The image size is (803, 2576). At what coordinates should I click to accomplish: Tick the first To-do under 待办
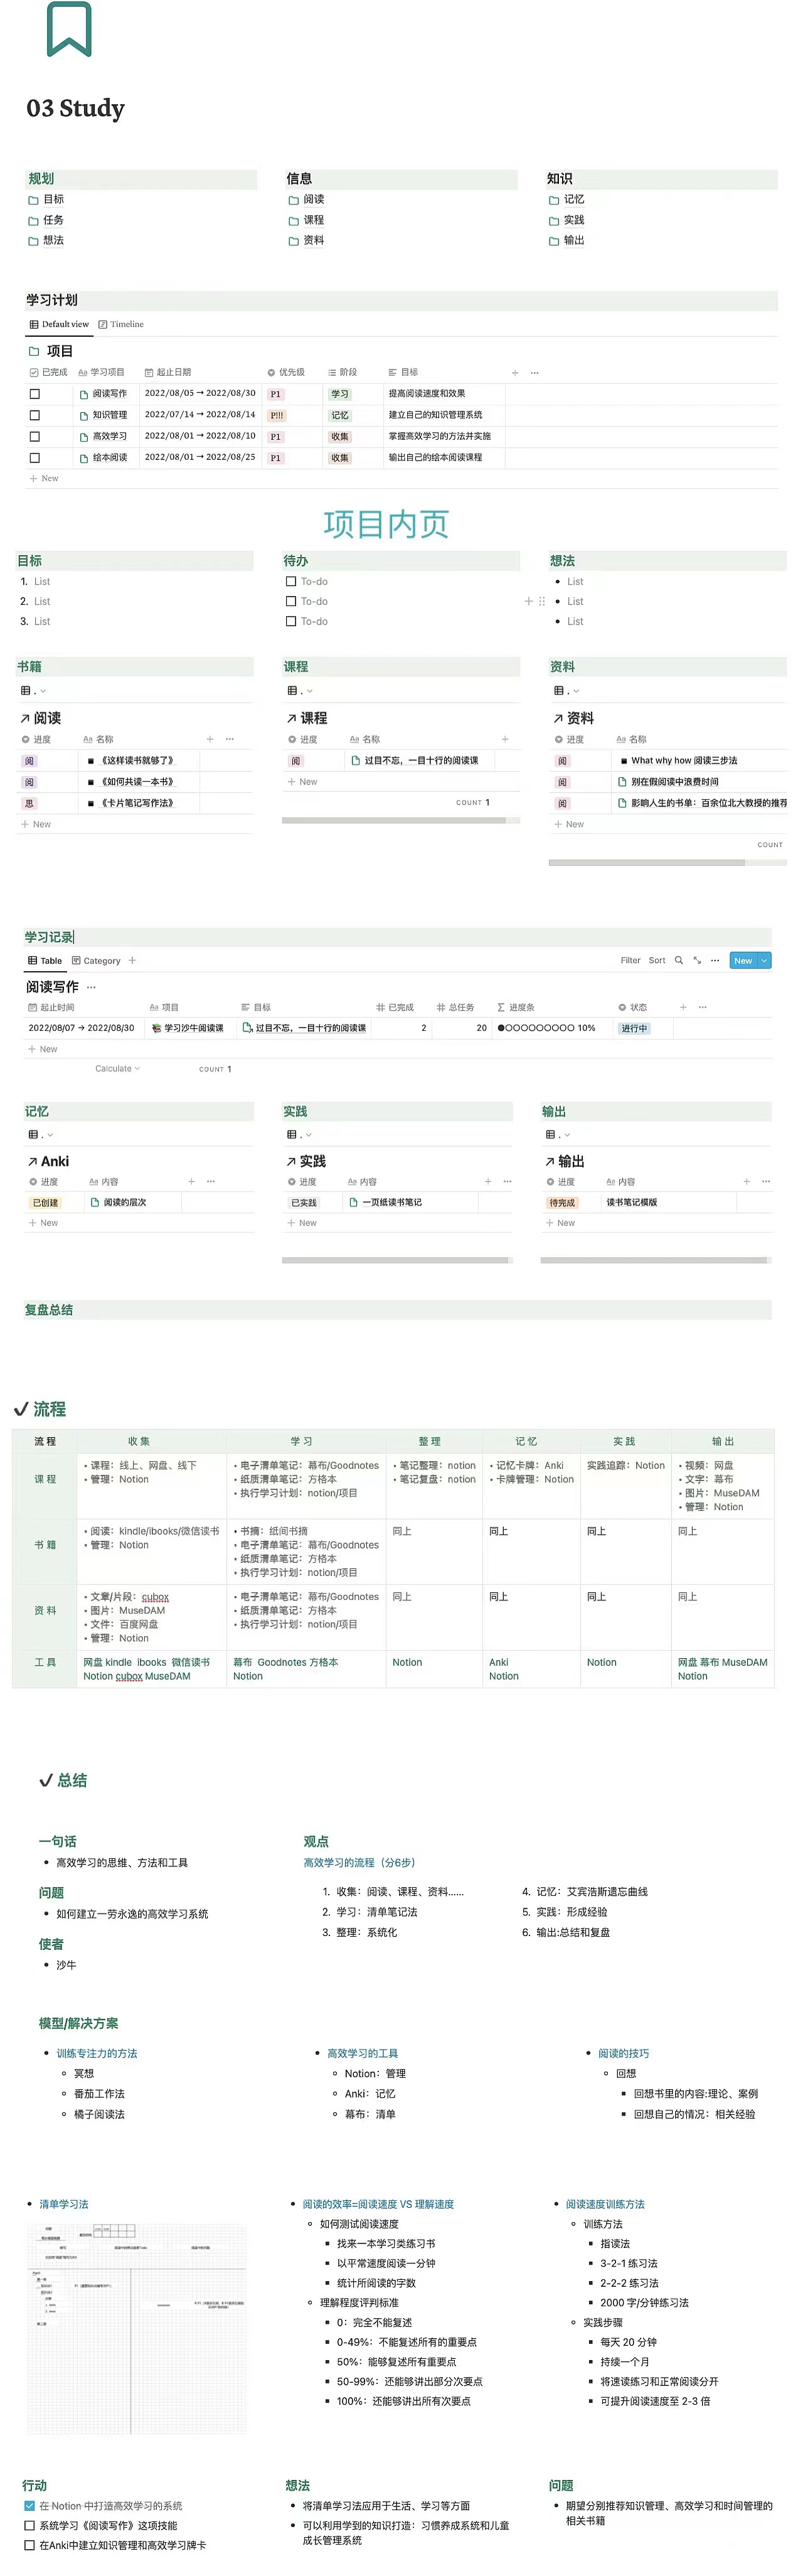coord(291,581)
